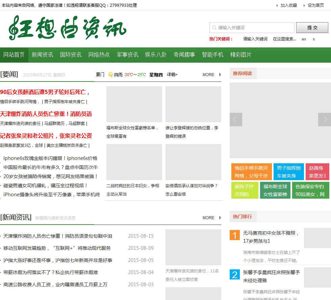Open caption 福布斯全球女性富豪榜名单
The height and width of the screenshot is (300, 331).
[x=132, y=132]
